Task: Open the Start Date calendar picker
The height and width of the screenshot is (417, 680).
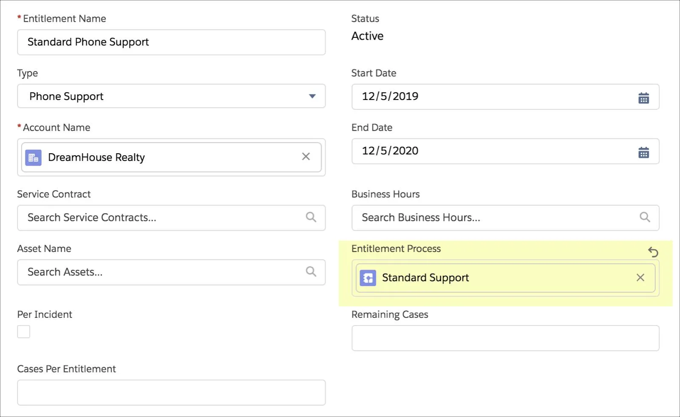Action: point(643,98)
